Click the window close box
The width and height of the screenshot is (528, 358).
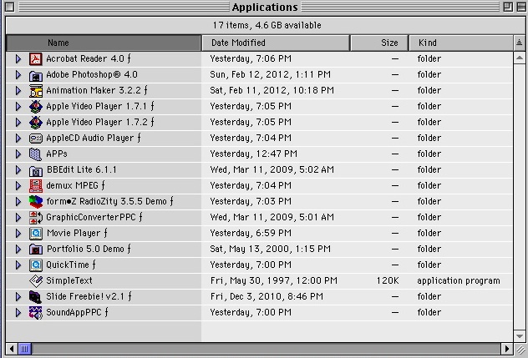10,7
